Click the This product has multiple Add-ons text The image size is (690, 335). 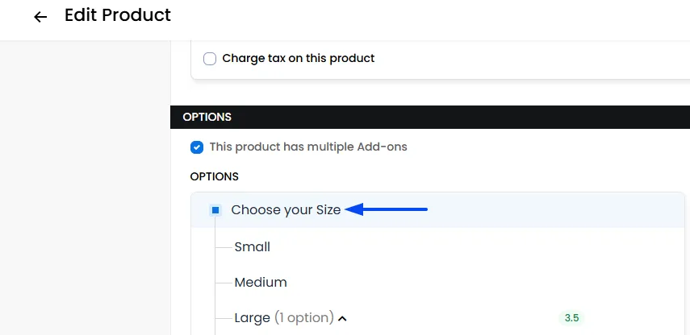tap(308, 147)
